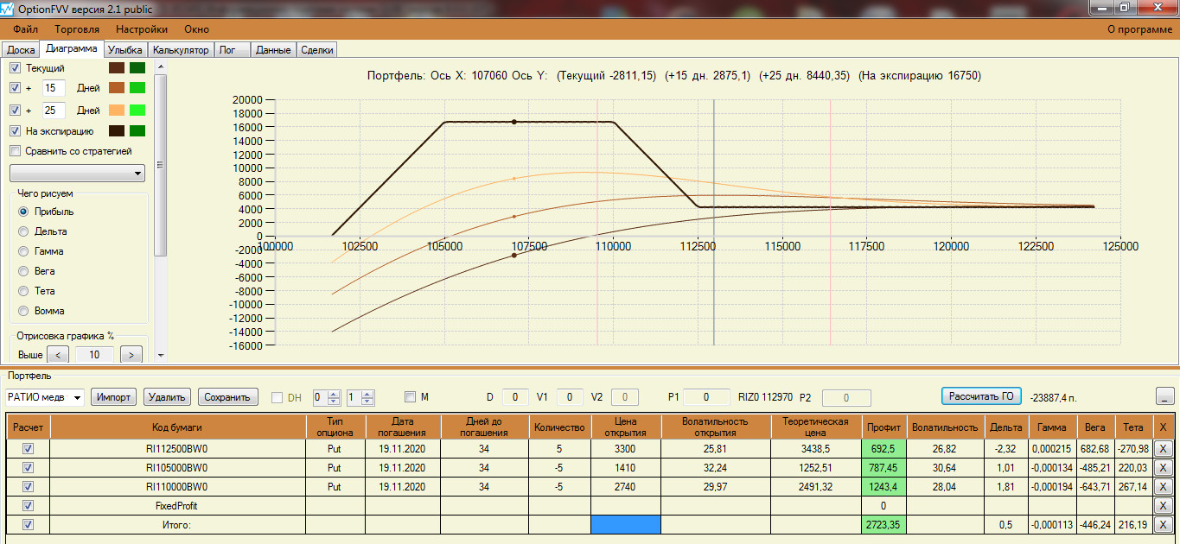Click the bright green 15-day color swatch
1180x544 pixels.
click(137, 88)
